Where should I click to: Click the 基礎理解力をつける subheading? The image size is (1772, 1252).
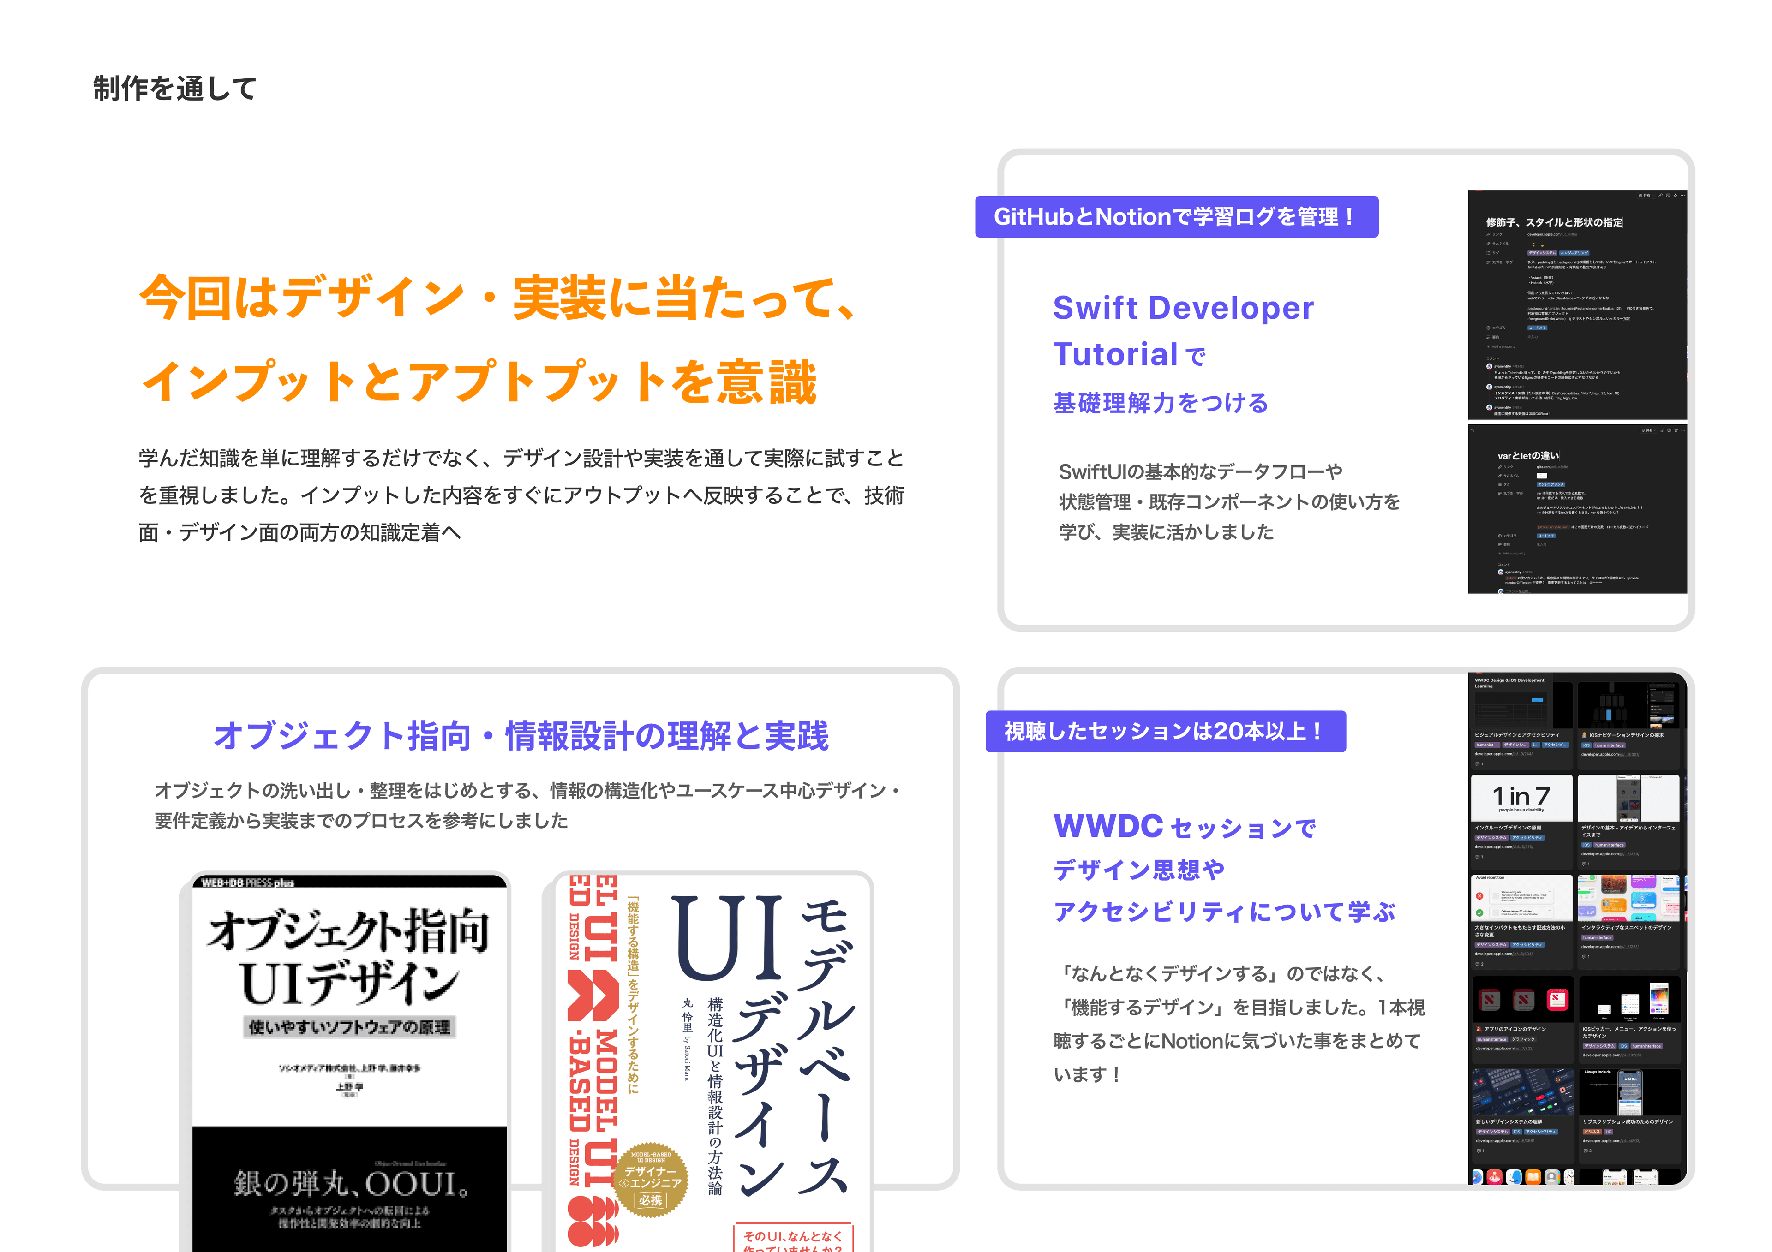(1161, 403)
